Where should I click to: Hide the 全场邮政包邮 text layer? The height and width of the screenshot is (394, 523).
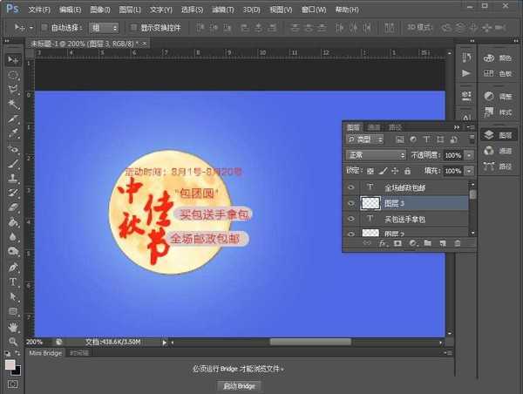point(351,187)
